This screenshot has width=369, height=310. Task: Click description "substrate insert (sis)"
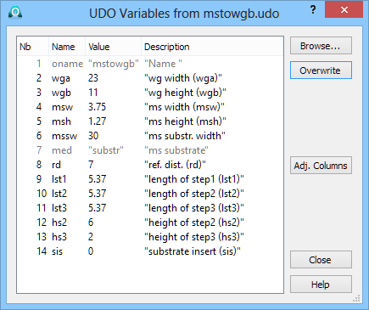click(193, 251)
